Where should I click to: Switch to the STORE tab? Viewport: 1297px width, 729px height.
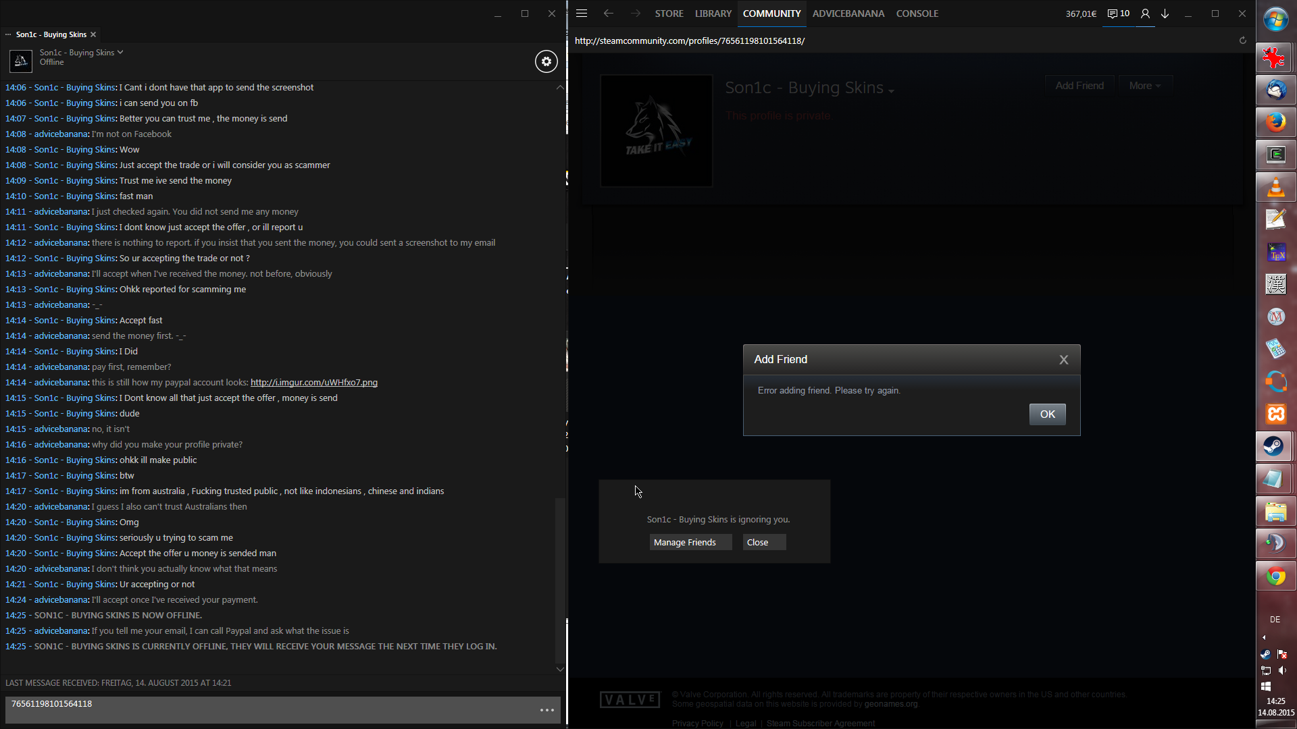coord(669,13)
